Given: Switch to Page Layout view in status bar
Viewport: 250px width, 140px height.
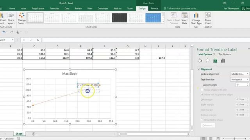Looking at the screenshot, I should click(211, 138).
